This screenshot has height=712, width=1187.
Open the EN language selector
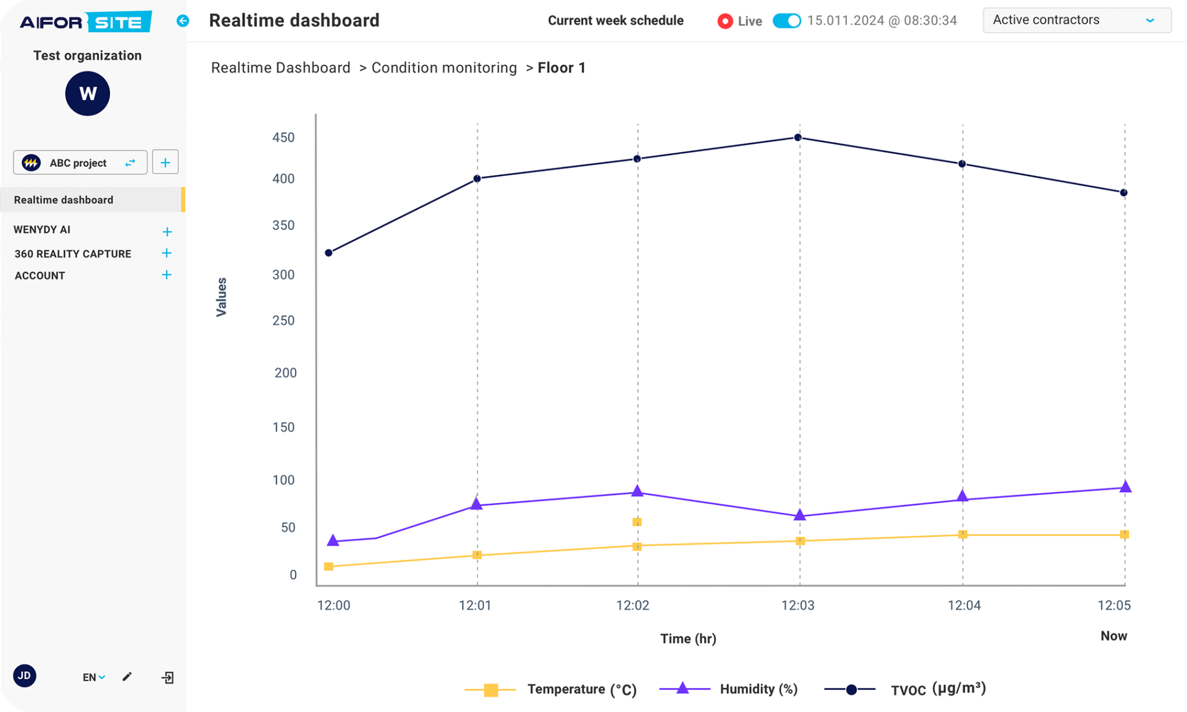(x=94, y=677)
